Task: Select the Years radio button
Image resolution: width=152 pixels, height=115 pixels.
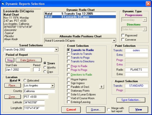Action: pyautogui.click(x=45, y=63)
